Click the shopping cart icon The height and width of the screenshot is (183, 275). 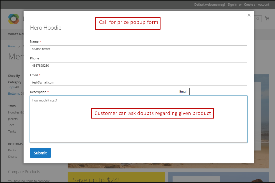coord(267,18)
